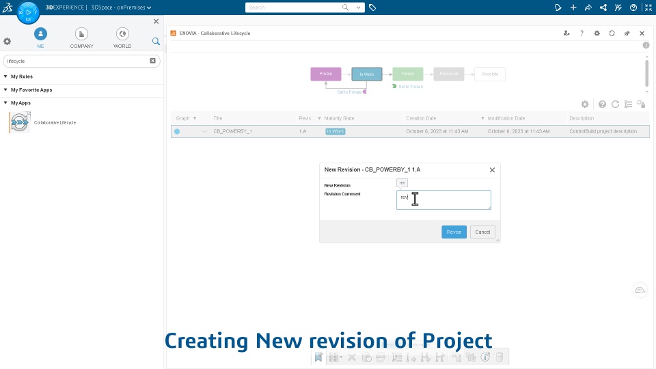Open the WORLD section
656x369 pixels.
click(x=122, y=38)
